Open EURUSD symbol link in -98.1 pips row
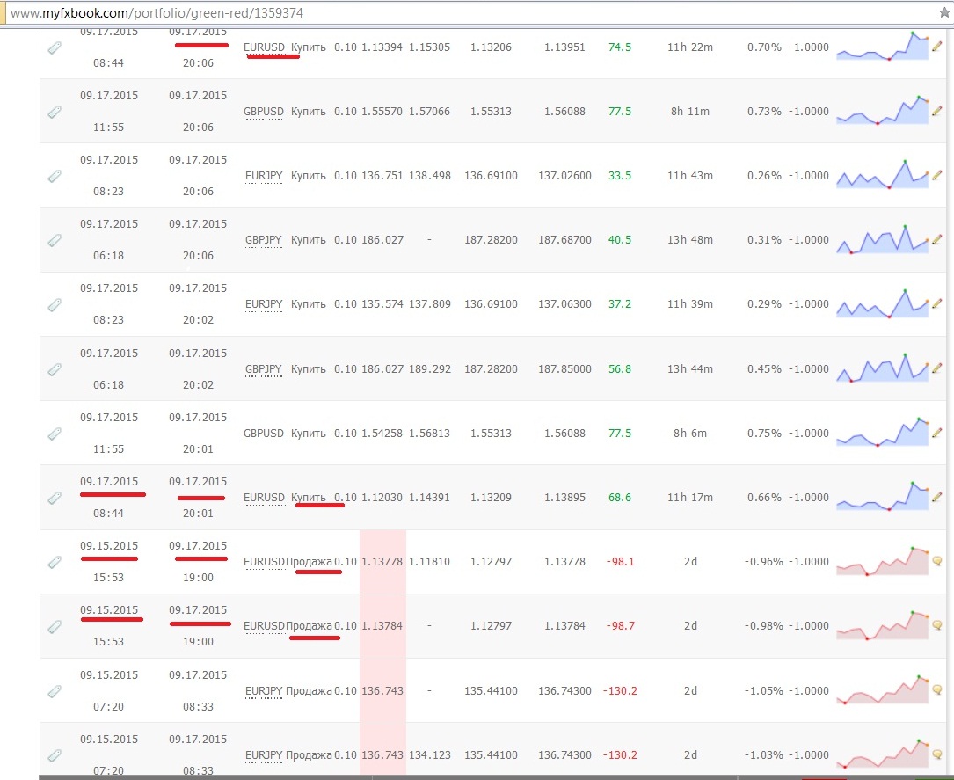Screen dimensions: 954x780 [264, 562]
